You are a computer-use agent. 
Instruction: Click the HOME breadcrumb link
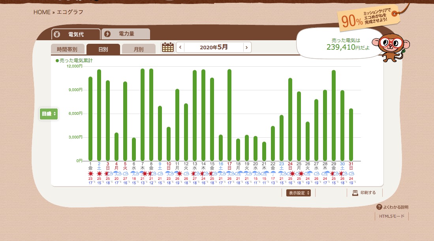point(42,12)
